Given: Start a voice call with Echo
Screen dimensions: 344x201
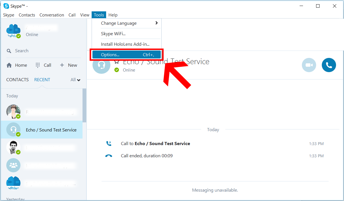Looking at the screenshot, I should pyautogui.click(x=329, y=65).
